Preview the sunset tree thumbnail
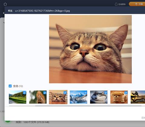 (x=138, y=97)
